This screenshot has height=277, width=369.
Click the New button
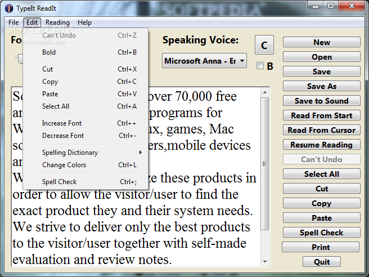point(321,42)
